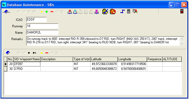Go to next waypoint in lower toolbar
This screenshot has width=189, height=99.
tap(29, 53)
